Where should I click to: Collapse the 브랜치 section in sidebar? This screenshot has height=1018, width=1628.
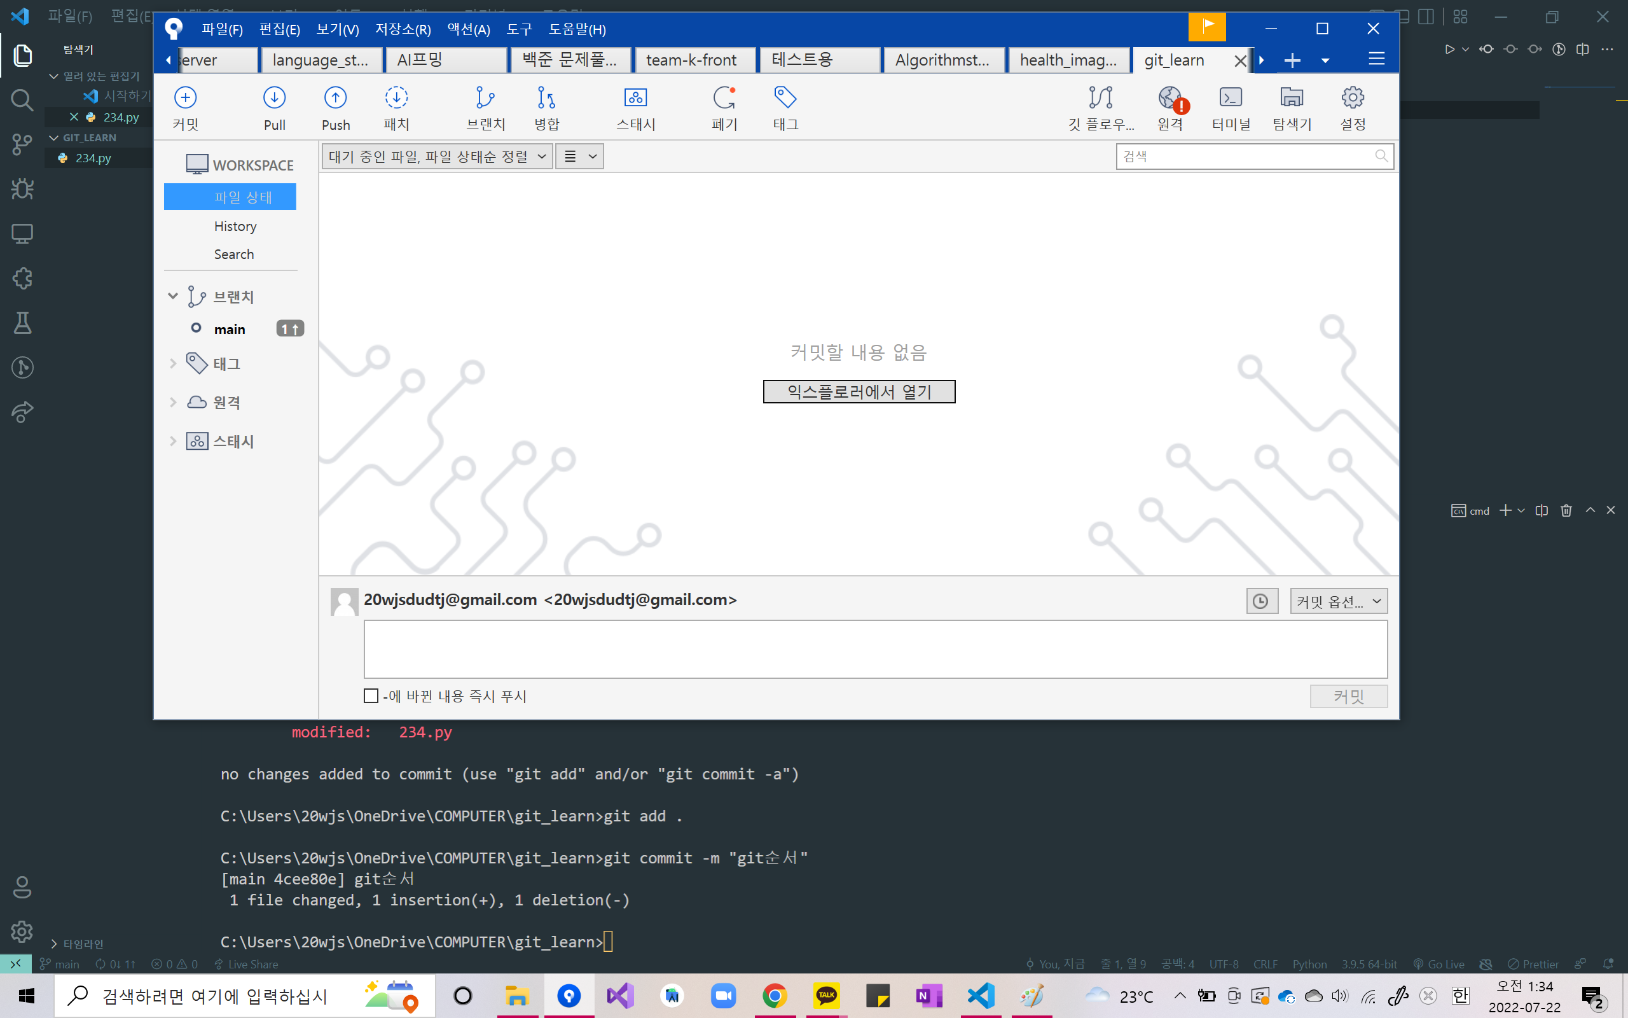[173, 296]
